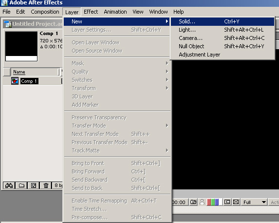Click the new composition icon

tap(34, 186)
